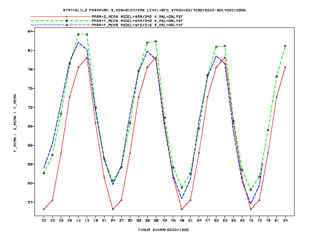
Task: Click the y-axis tick label 81
Action: pyautogui.click(x=30, y=51)
